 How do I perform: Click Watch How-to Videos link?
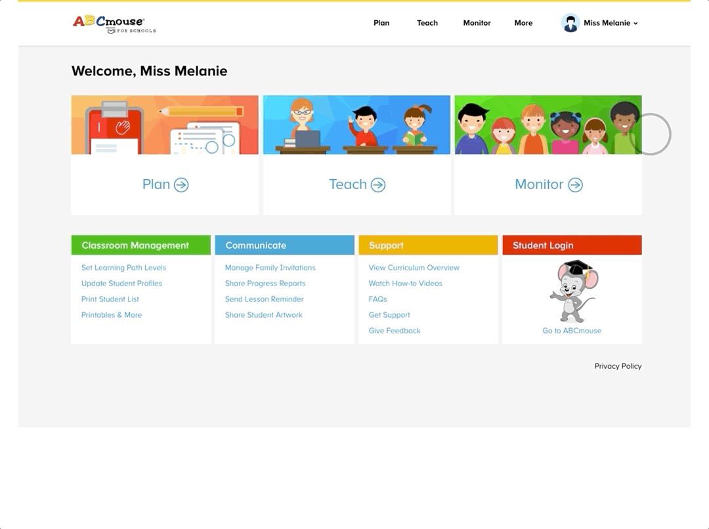(405, 284)
